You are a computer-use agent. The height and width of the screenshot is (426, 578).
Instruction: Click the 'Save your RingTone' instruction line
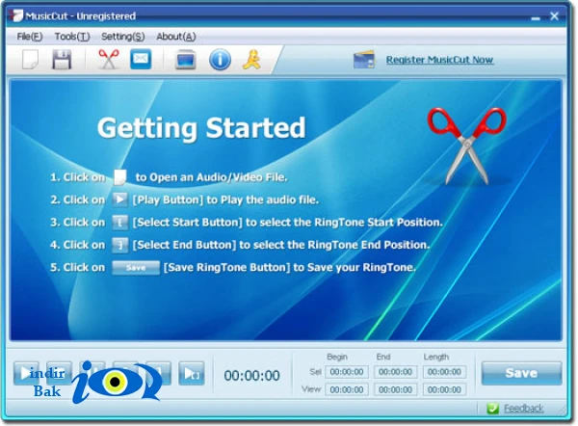point(233,267)
